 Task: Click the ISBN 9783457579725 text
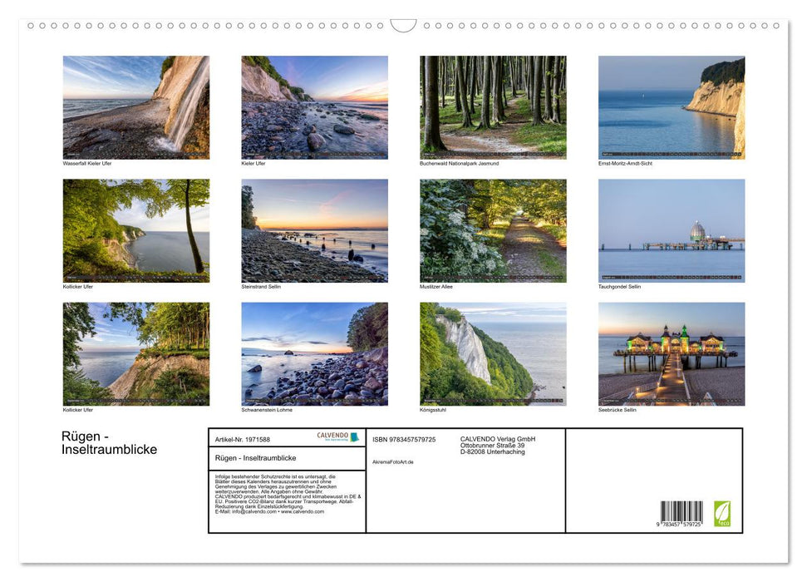[404, 439]
